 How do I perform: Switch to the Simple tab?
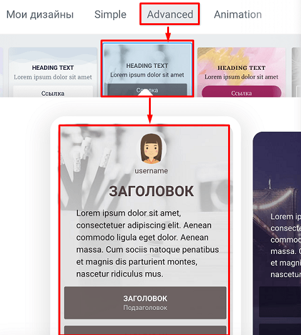[110, 14]
